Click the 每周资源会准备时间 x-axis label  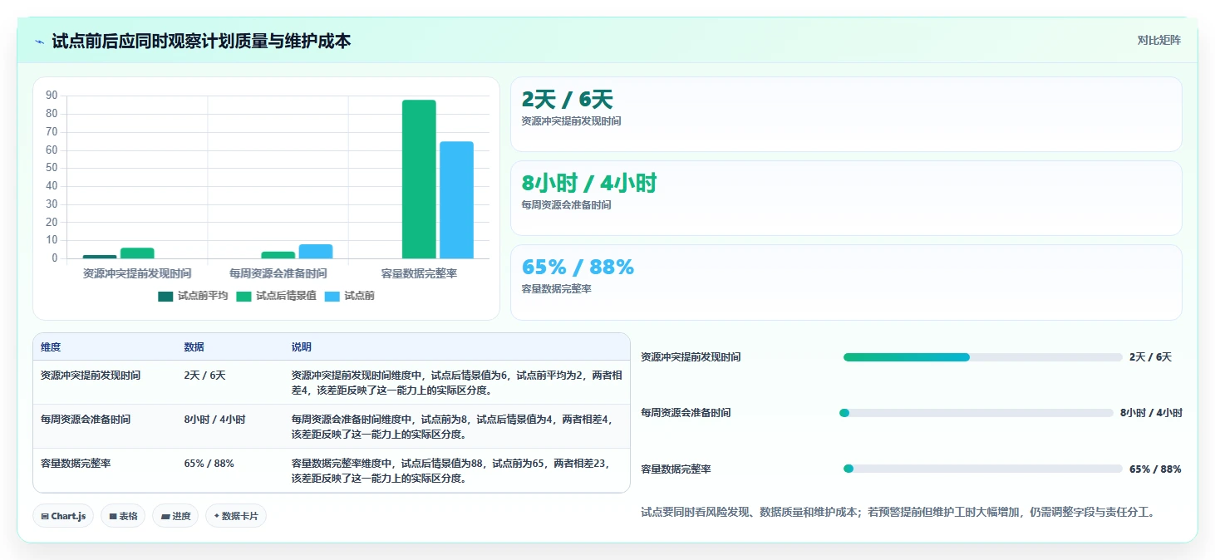pyautogui.click(x=278, y=273)
